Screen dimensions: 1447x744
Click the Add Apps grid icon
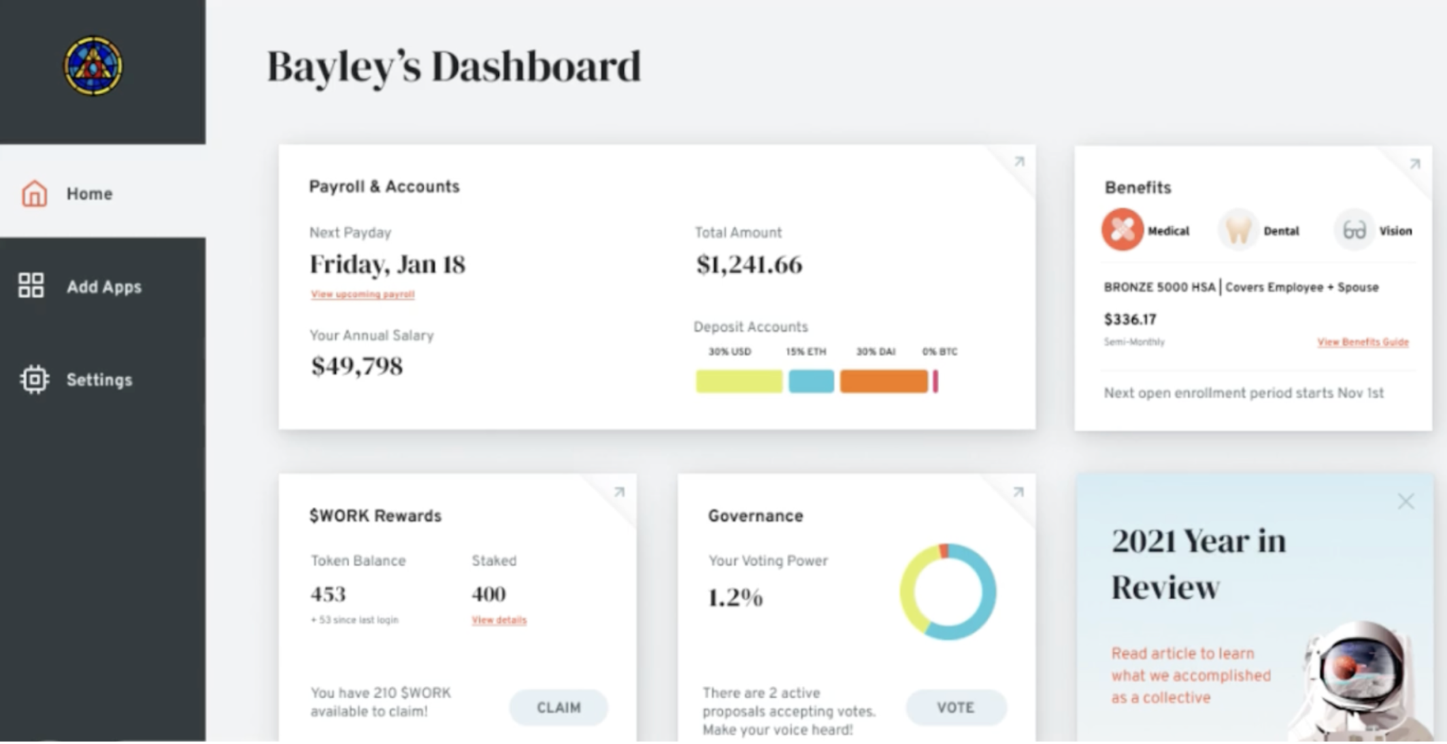[x=31, y=286]
